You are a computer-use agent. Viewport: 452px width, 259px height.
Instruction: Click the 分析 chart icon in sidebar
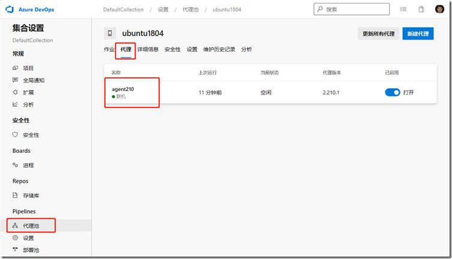click(15, 104)
